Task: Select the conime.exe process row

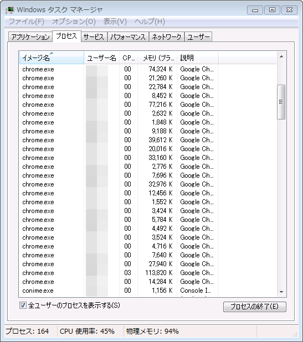Action: pos(147,291)
